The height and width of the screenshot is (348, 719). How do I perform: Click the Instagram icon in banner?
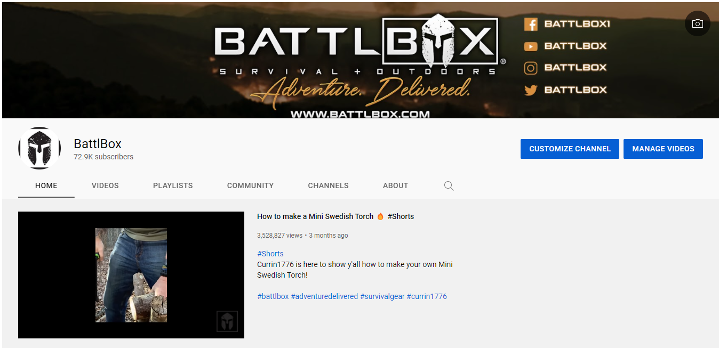pyautogui.click(x=530, y=68)
